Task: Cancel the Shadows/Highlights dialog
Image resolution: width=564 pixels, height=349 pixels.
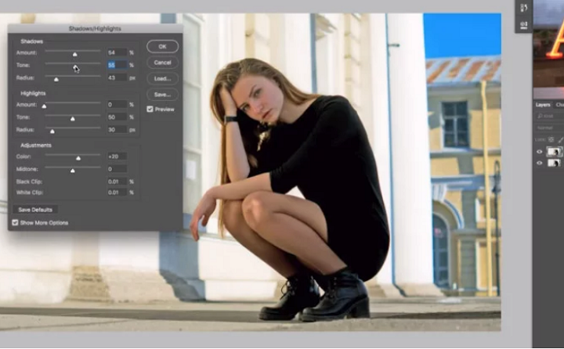Action: pos(162,63)
